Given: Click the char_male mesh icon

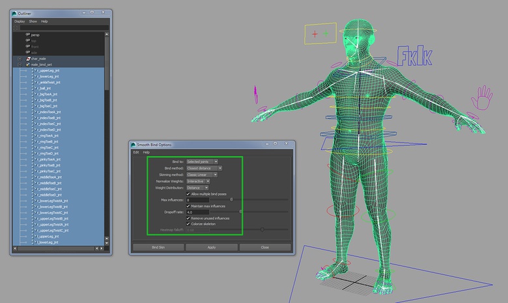Looking at the screenshot, I should click(28, 59).
